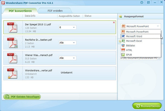Minimize the Wondershare window
165x111 pixels.
coord(155,2)
